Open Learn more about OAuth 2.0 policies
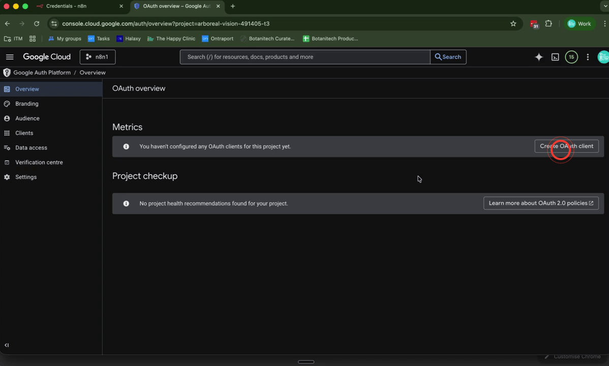The width and height of the screenshot is (609, 366). 540,203
